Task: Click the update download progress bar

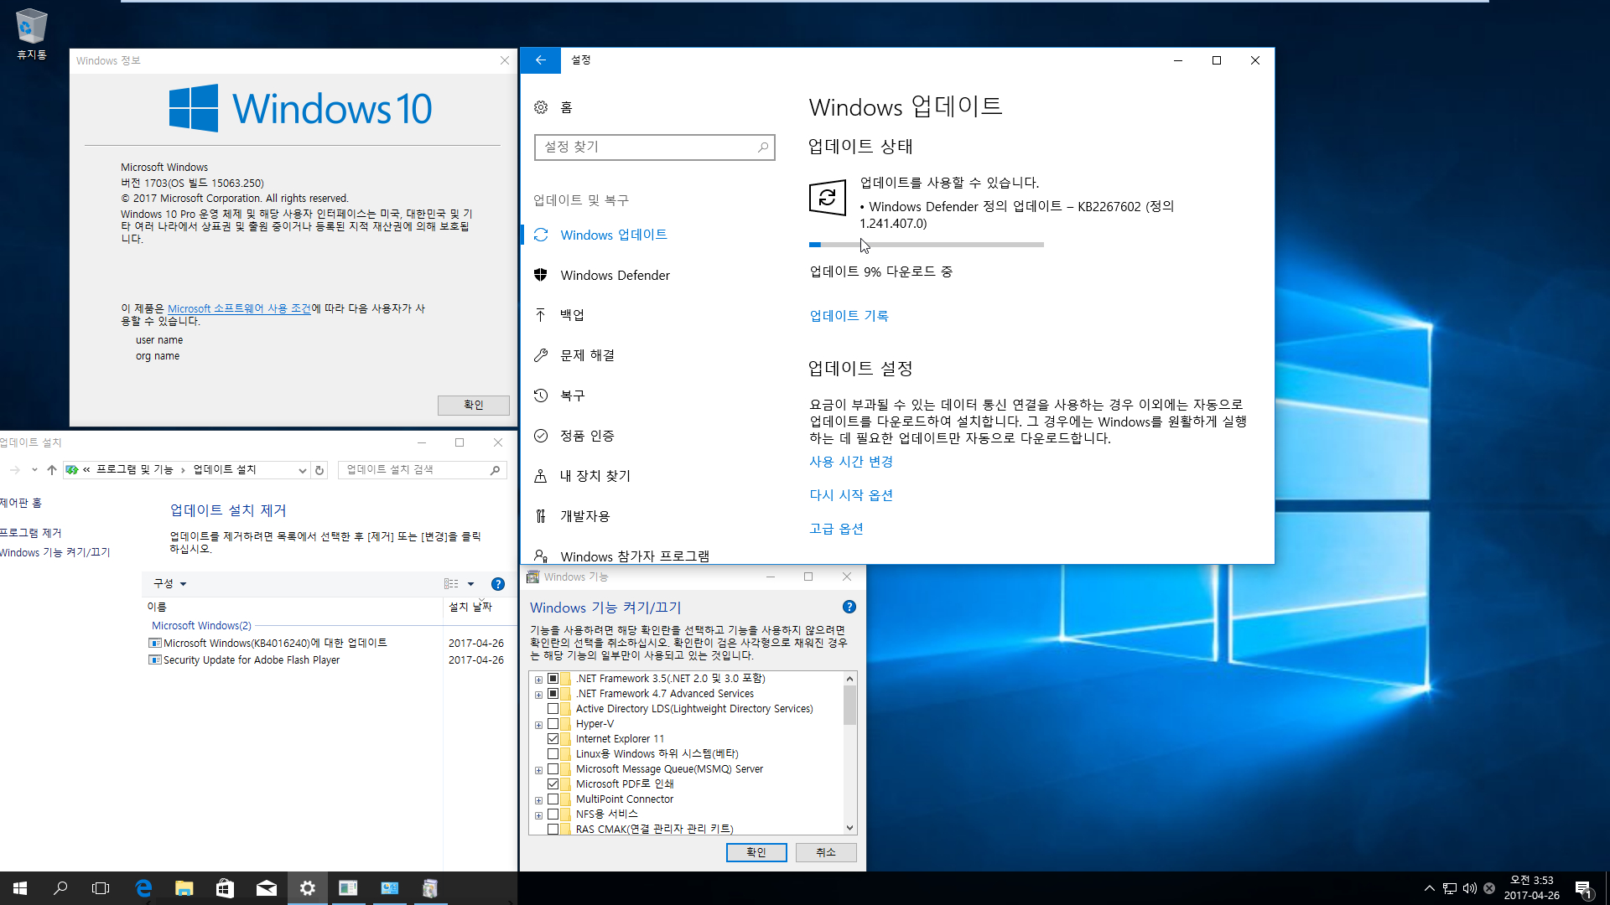Action: pyautogui.click(x=927, y=245)
